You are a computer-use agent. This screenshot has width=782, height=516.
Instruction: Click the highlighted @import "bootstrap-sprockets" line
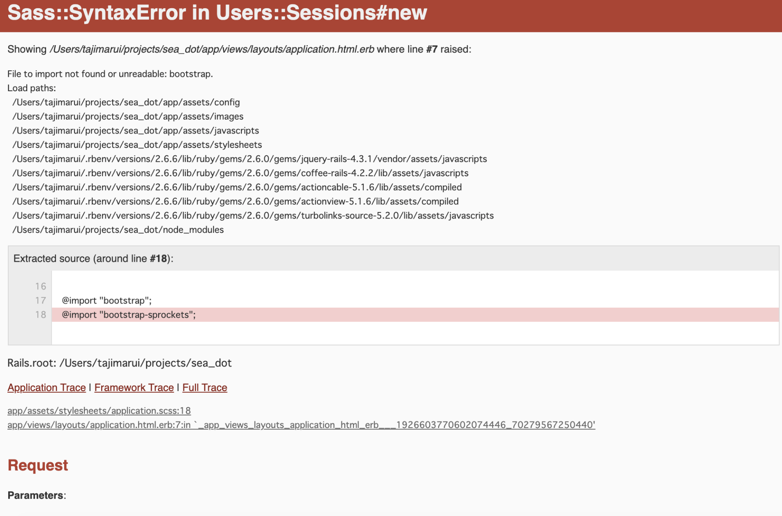(415, 315)
